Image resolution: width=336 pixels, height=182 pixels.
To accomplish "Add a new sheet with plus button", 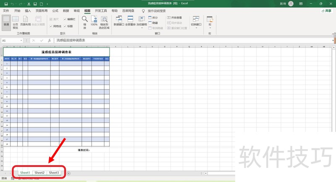I will 68,173.
